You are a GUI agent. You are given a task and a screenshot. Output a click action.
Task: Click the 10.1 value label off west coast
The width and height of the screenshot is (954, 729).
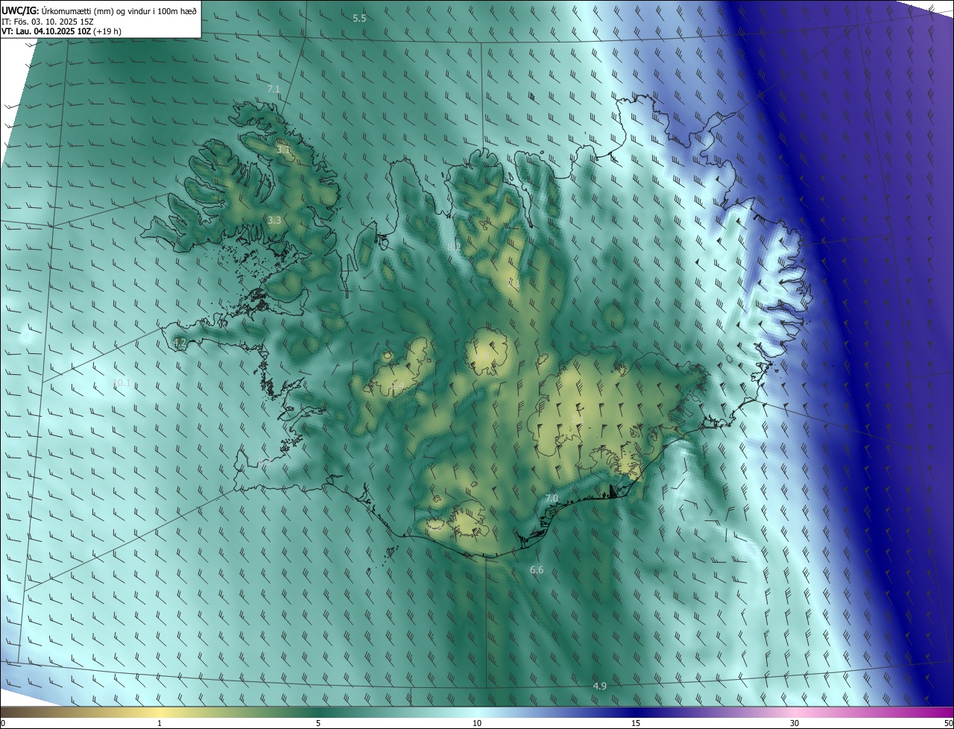[x=121, y=383]
